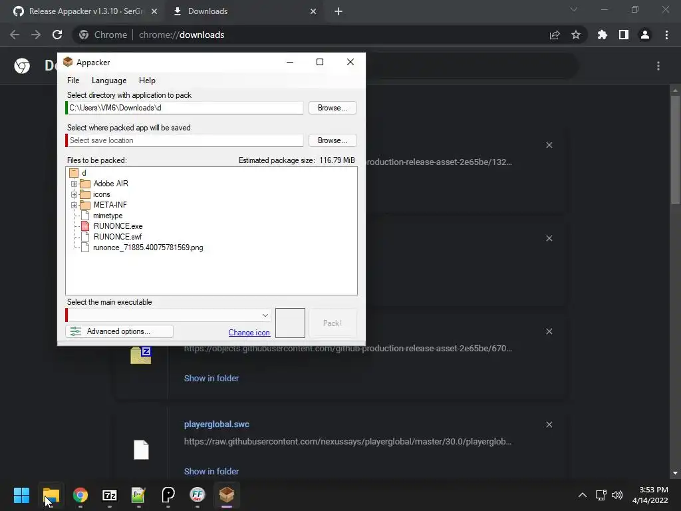
Task: Open File Explorer from taskbar
Action: 51,495
